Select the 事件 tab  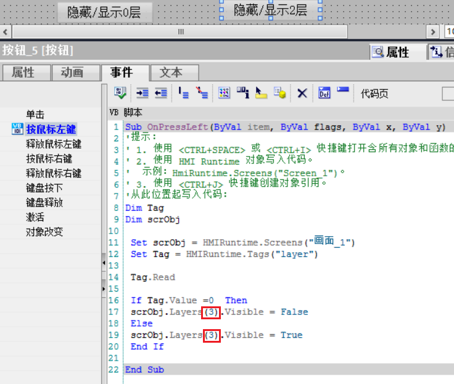[x=125, y=73]
